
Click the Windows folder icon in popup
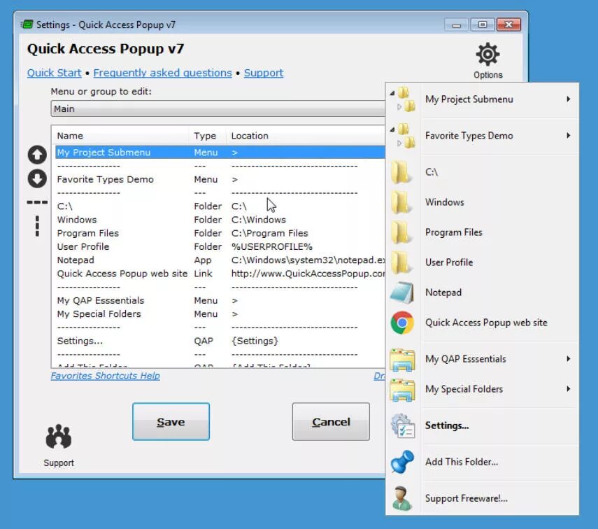(x=401, y=202)
